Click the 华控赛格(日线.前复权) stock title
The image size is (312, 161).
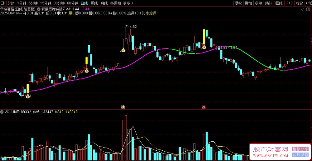18,9
